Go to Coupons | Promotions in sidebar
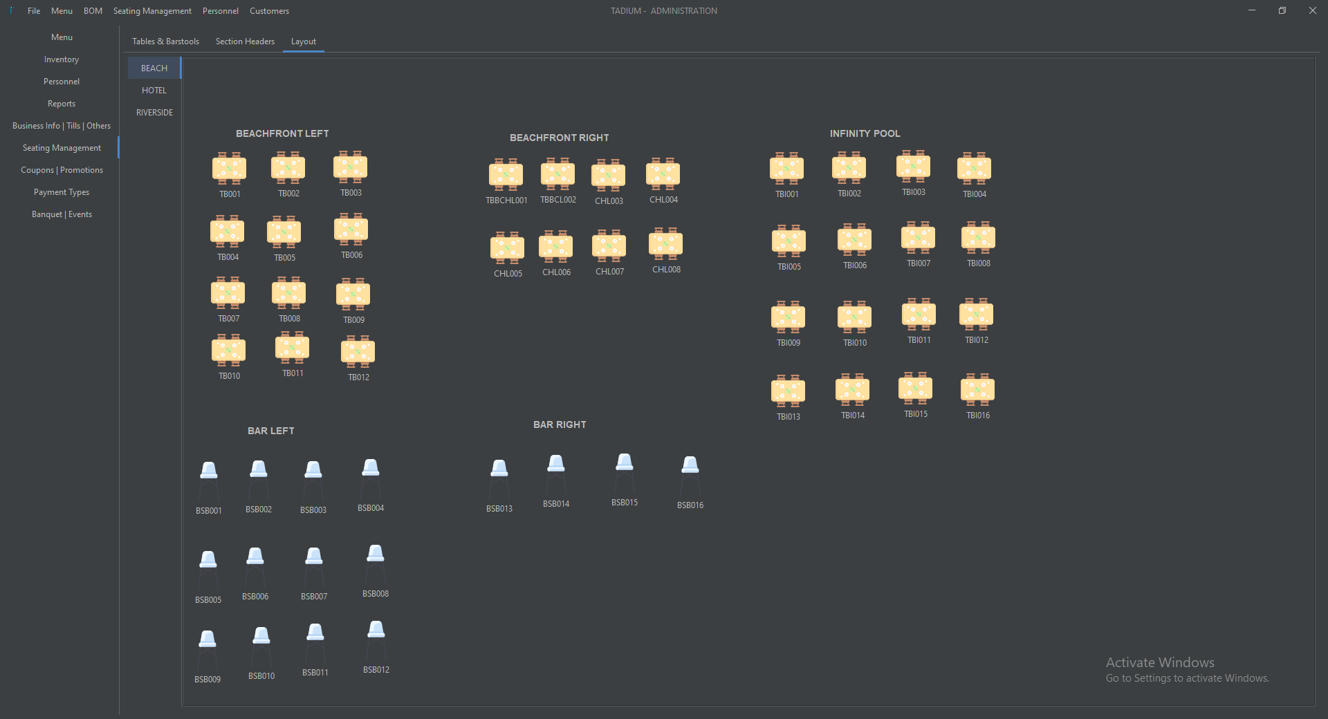Image resolution: width=1328 pixels, height=719 pixels. point(62,170)
